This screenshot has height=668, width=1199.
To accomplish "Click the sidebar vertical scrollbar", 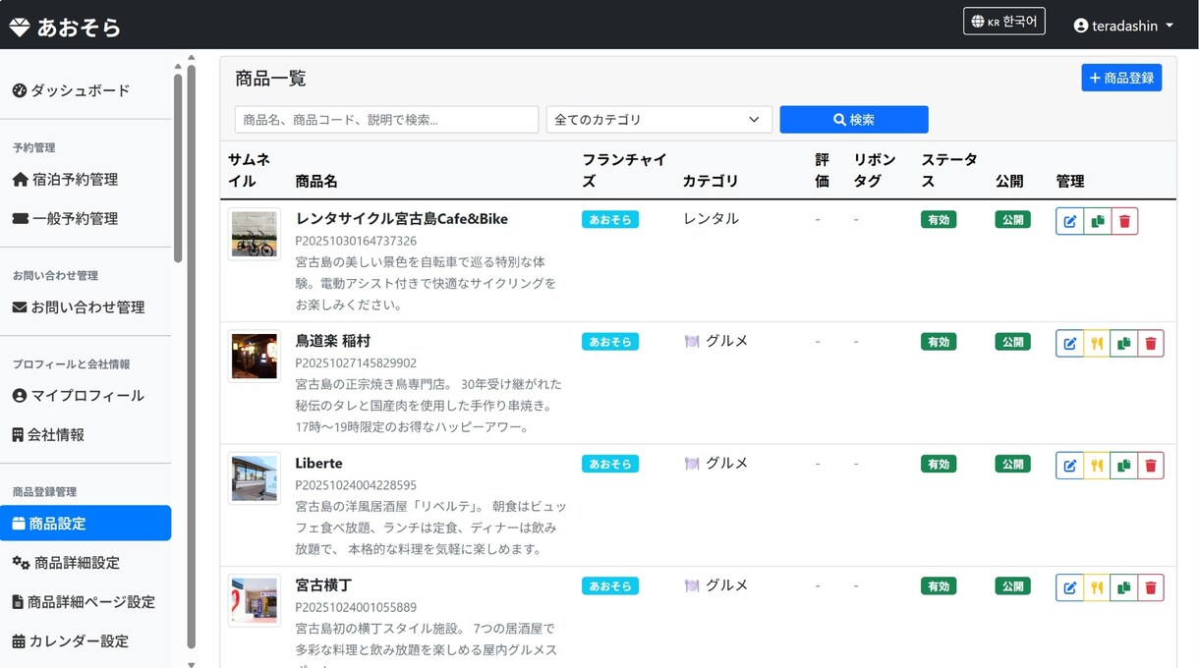I will 178,168.
